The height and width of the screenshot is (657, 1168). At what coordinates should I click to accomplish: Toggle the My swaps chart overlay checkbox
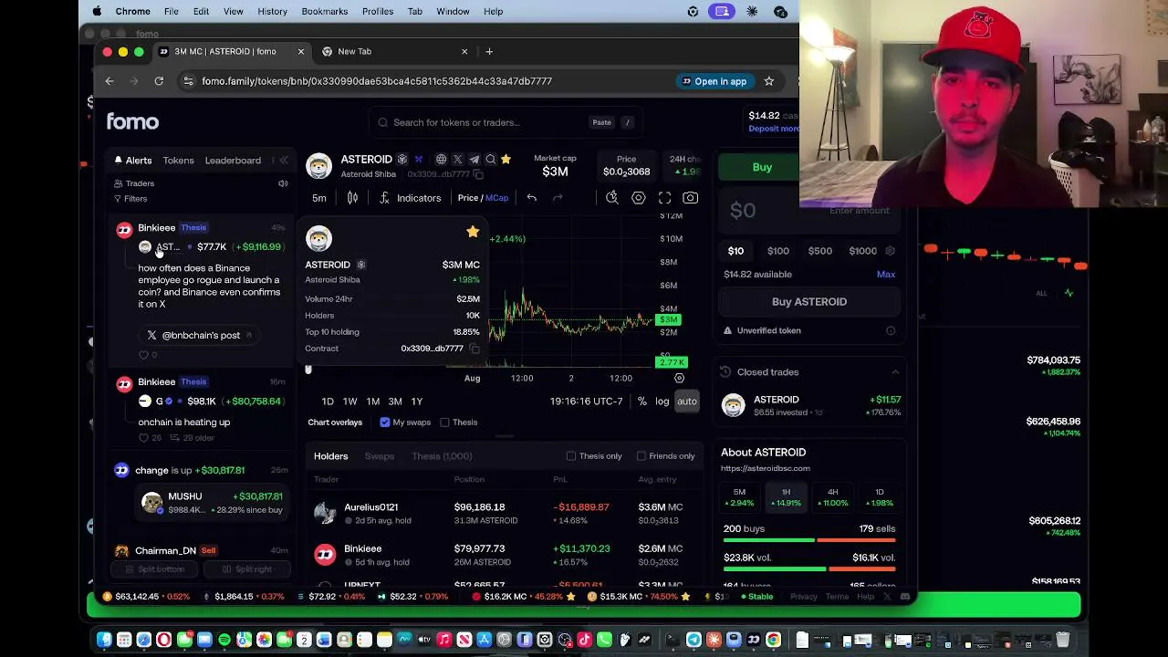tap(385, 422)
